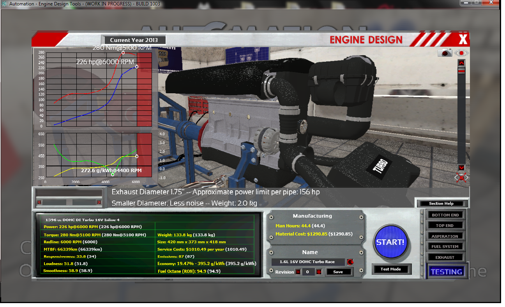
Task: Click the 272.6 g/kWh economy marker
Action: pos(113,174)
